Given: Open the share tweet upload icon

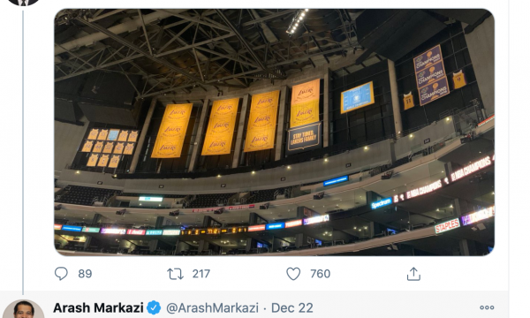Looking at the screenshot, I should pyautogui.click(x=413, y=274).
